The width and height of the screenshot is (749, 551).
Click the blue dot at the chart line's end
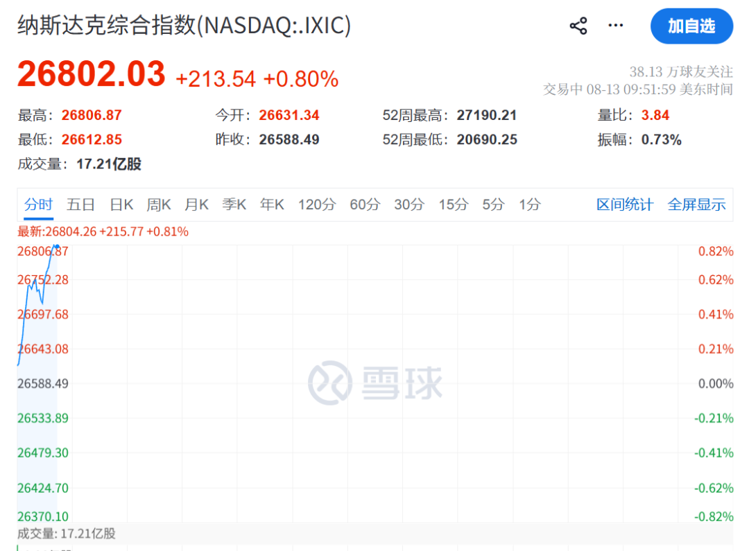point(57,246)
